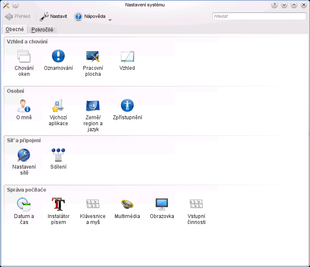310x267 pixels.
Task: Open Zpřístupnění accessibility settings
Action: (x=127, y=110)
